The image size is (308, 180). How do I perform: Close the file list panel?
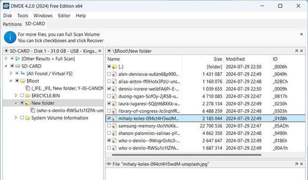click(x=302, y=51)
